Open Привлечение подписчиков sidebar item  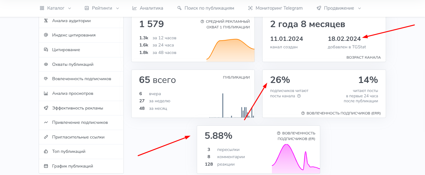pyautogui.click(x=81, y=123)
